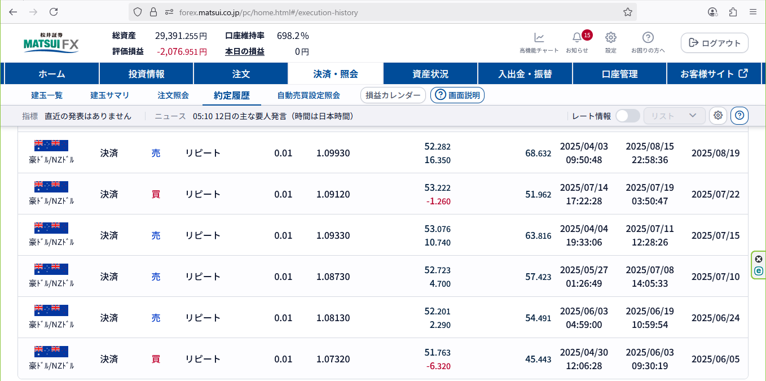The image size is (766, 381).
Task: Open the browser hamburger menu
Action: click(x=753, y=12)
